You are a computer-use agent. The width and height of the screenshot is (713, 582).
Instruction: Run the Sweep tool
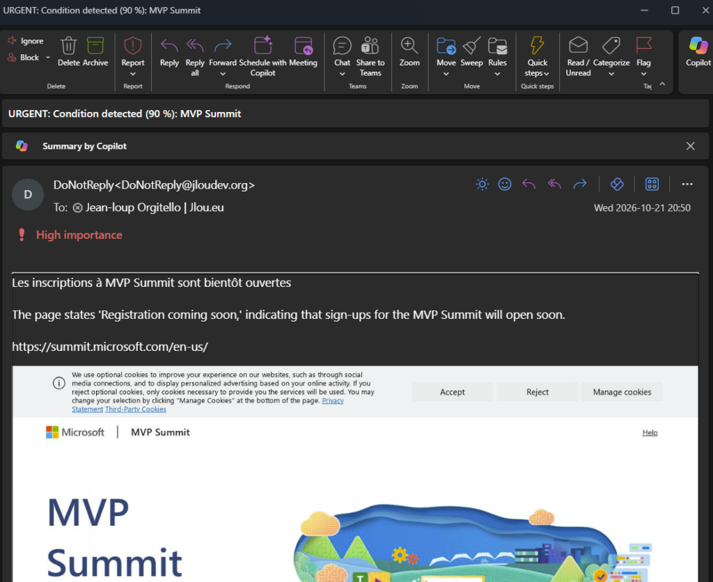tap(471, 52)
